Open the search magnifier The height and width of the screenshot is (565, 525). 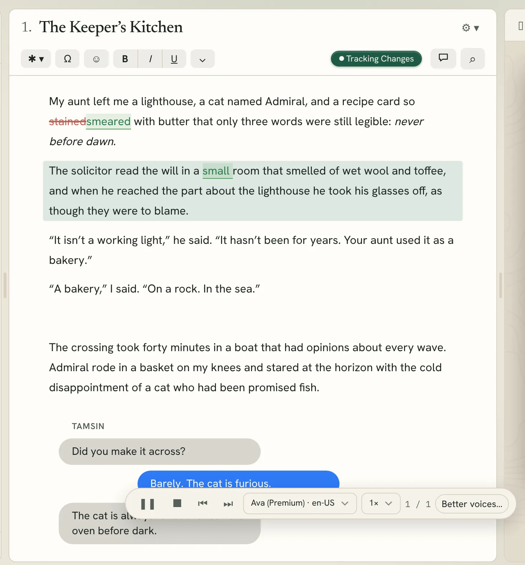pyautogui.click(x=472, y=59)
